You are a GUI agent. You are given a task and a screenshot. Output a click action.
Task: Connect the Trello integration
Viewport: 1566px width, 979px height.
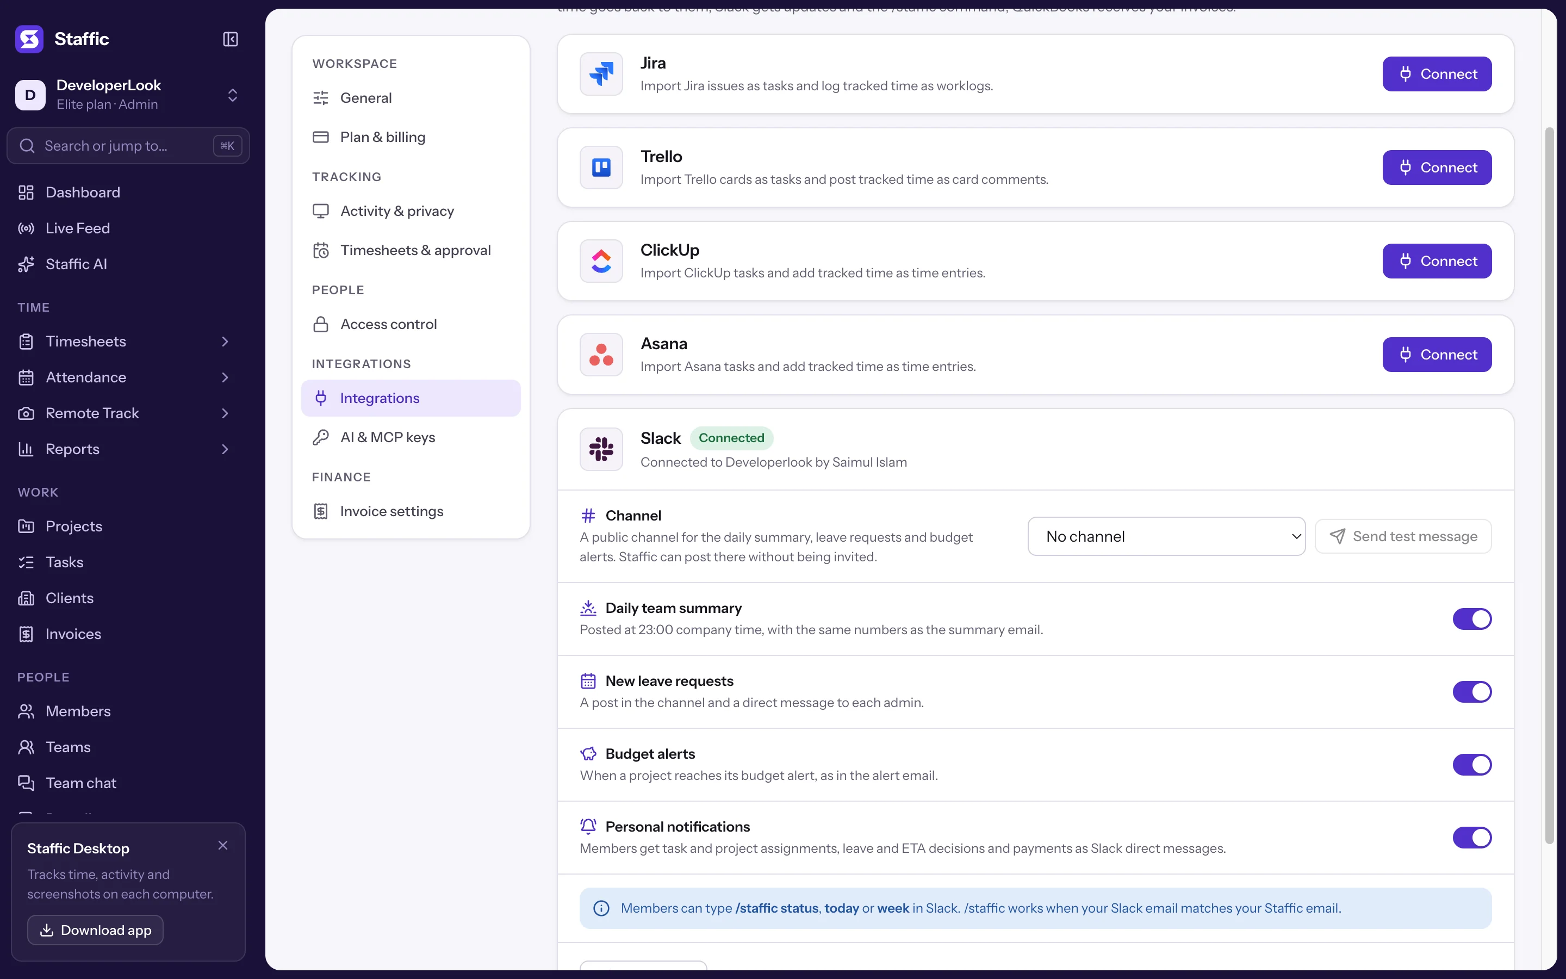pyautogui.click(x=1437, y=168)
